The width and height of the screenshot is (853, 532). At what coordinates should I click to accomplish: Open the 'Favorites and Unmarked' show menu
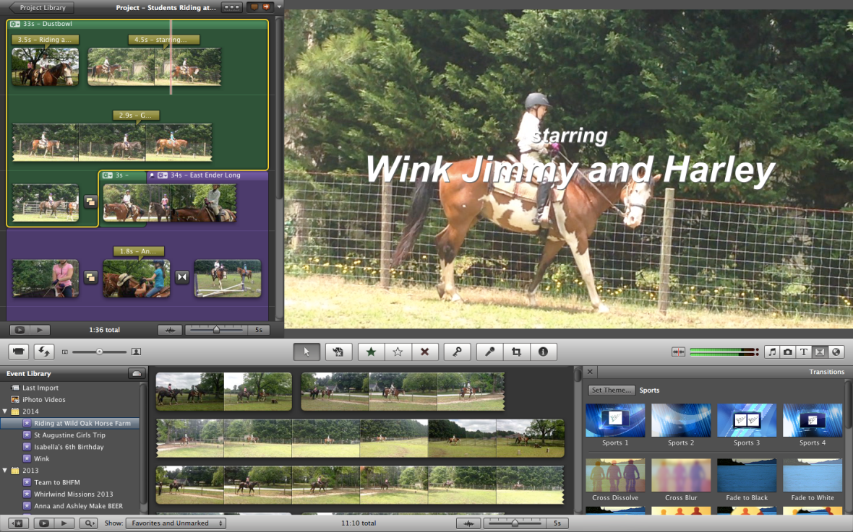point(176,523)
